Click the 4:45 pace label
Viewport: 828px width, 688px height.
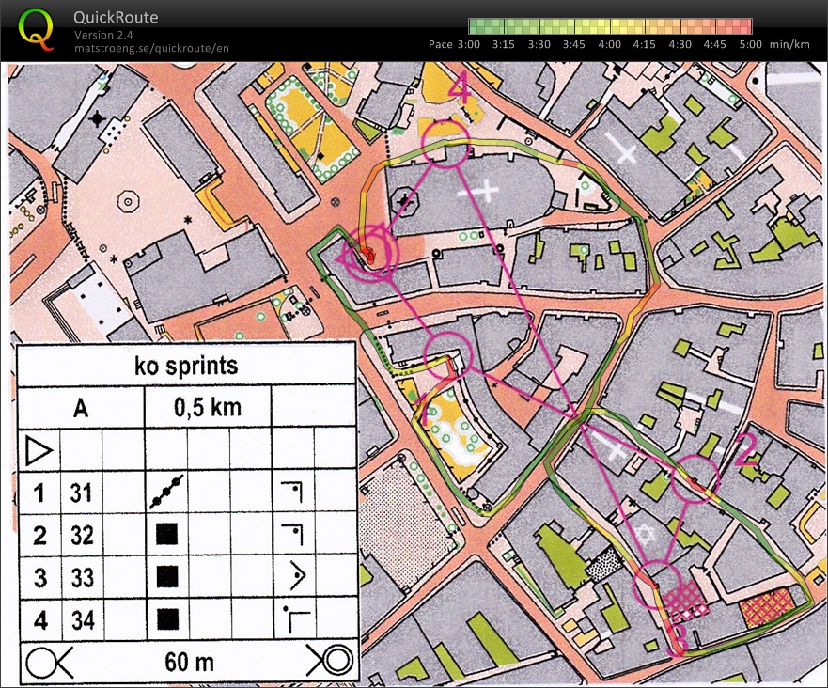(x=714, y=44)
